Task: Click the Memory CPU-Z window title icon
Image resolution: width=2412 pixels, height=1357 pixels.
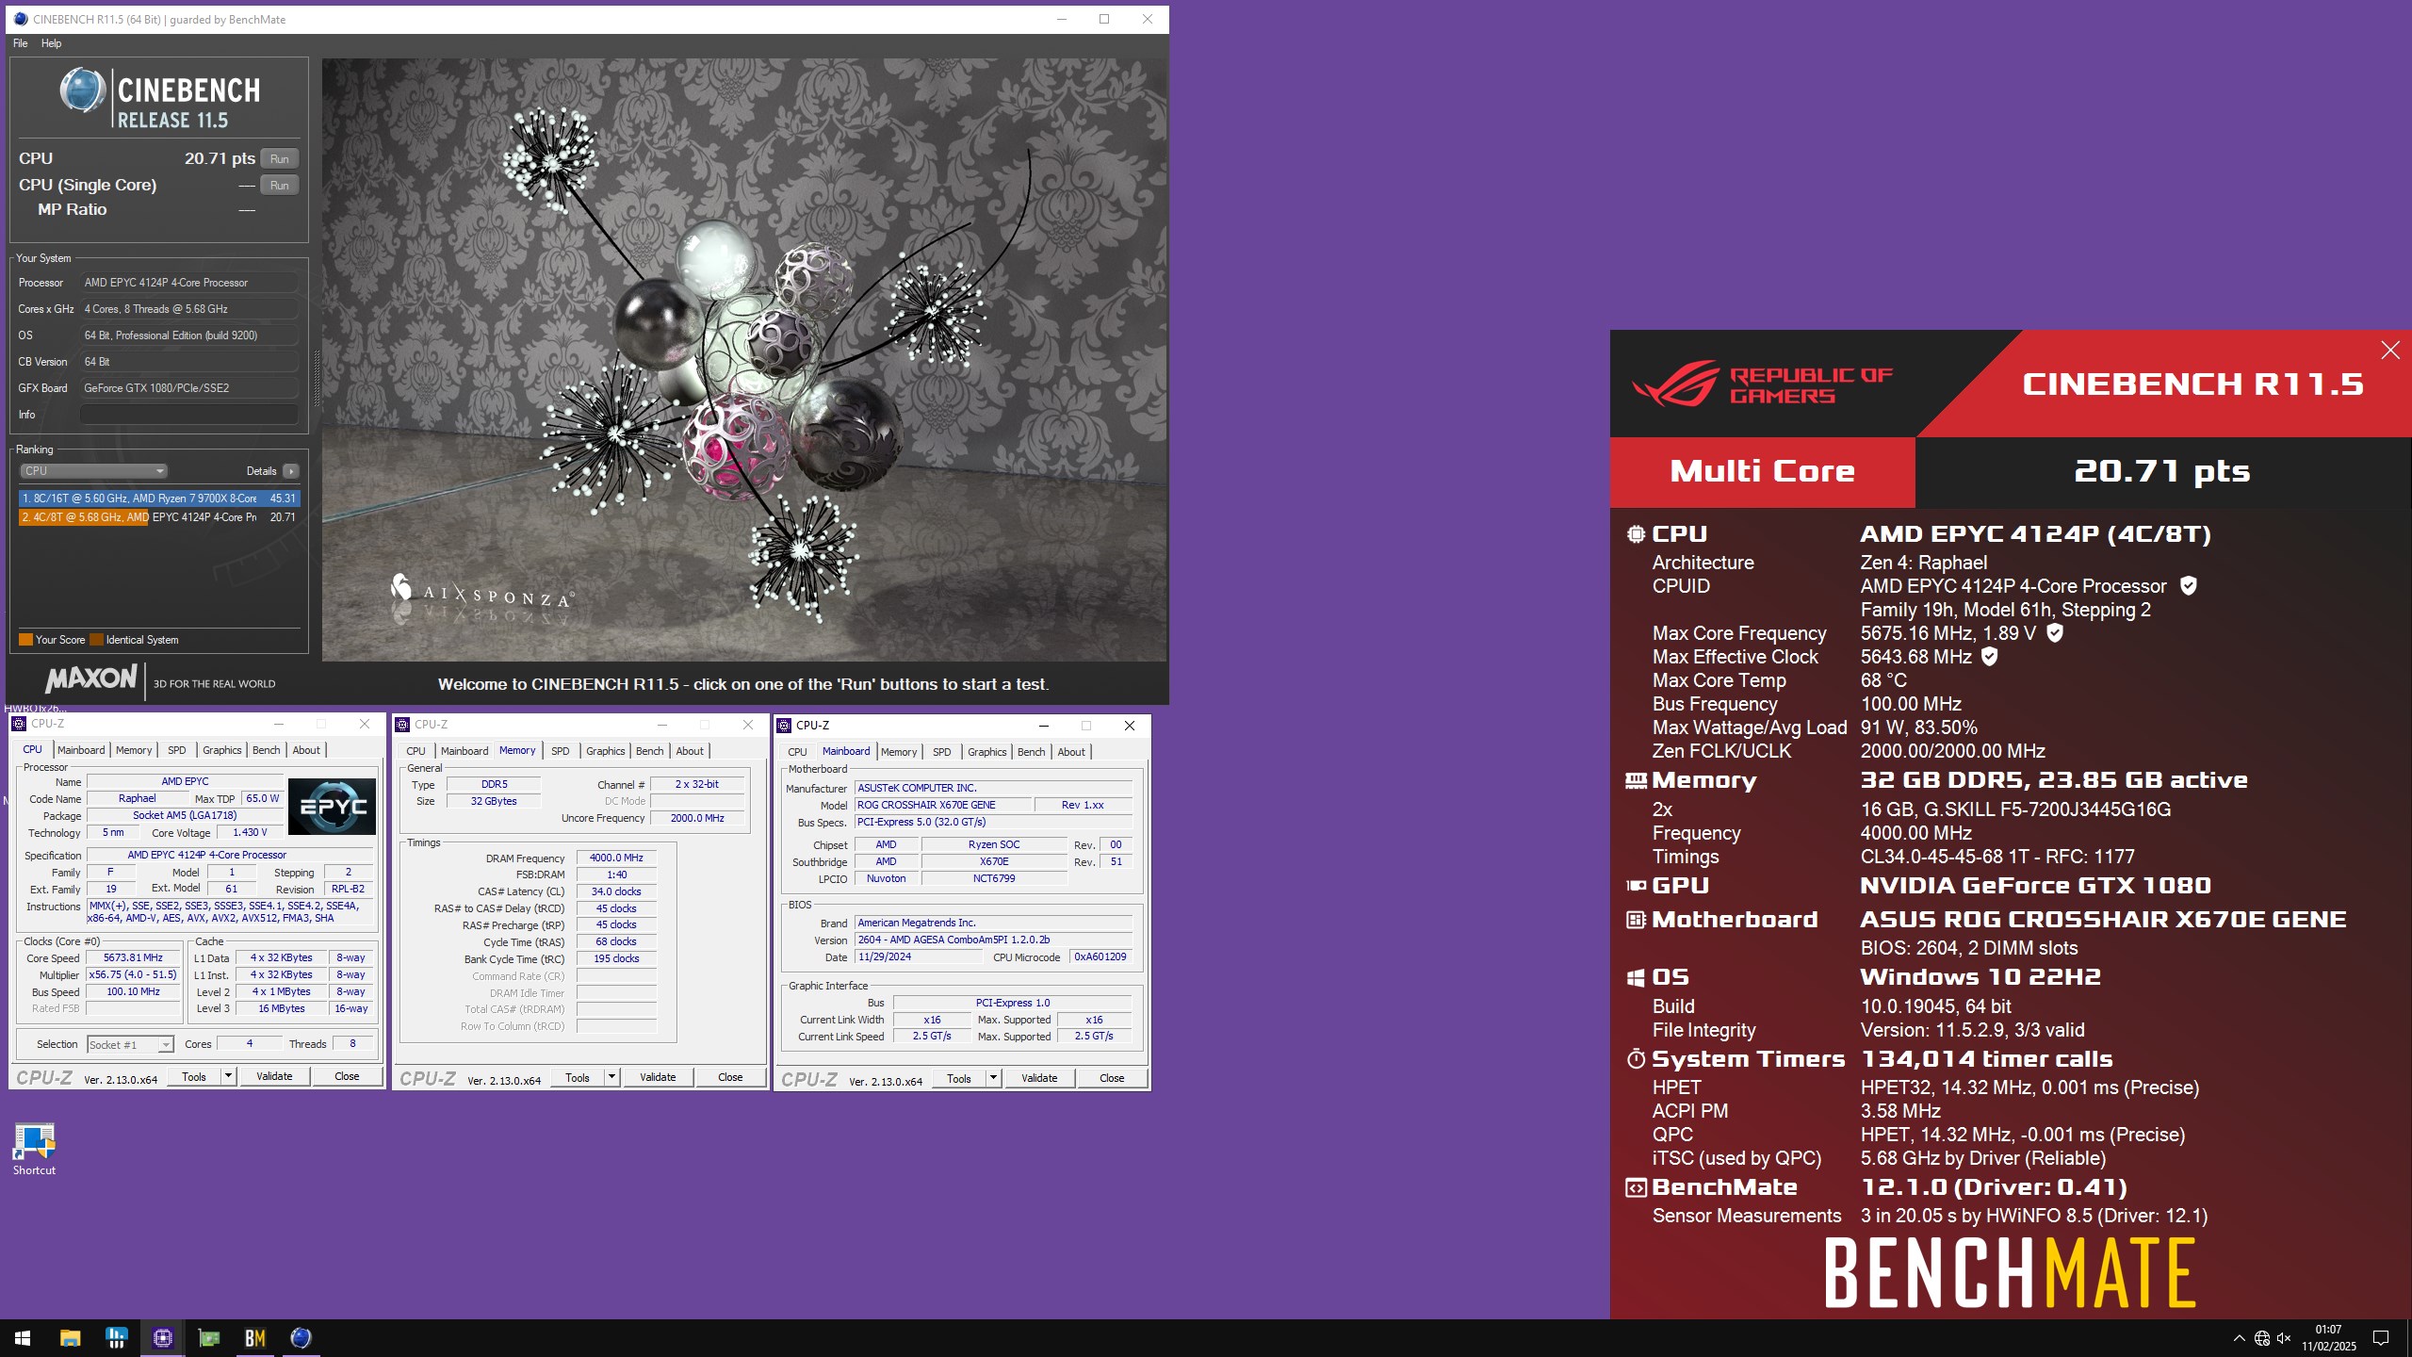Action: click(402, 725)
